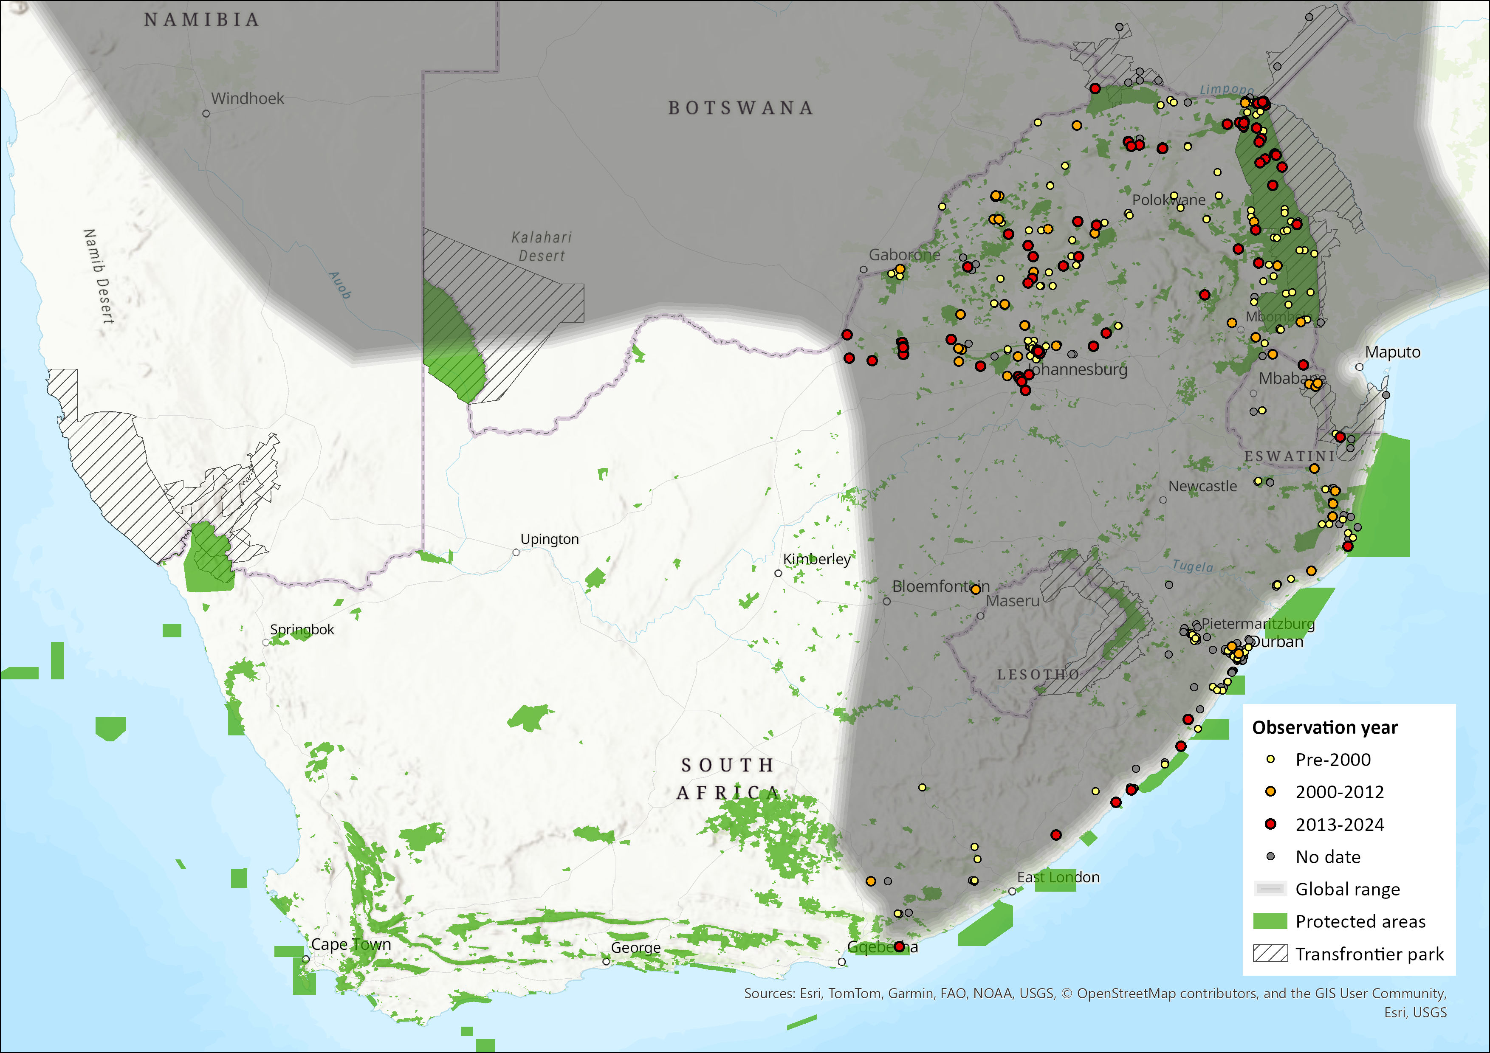This screenshot has height=1053, width=1490.
Task: Click the Kimberley city marker circle
Action: (x=778, y=573)
